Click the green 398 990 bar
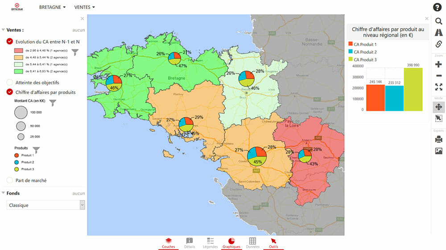The height and width of the screenshot is (250, 446). point(413,89)
